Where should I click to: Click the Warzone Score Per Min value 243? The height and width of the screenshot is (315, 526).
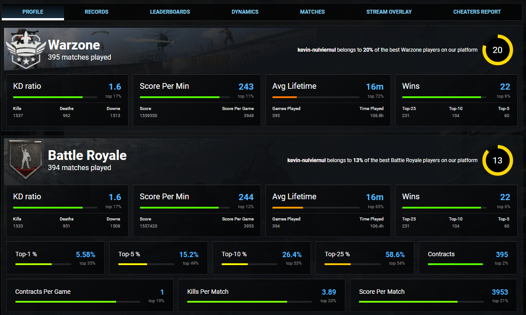[x=246, y=87]
